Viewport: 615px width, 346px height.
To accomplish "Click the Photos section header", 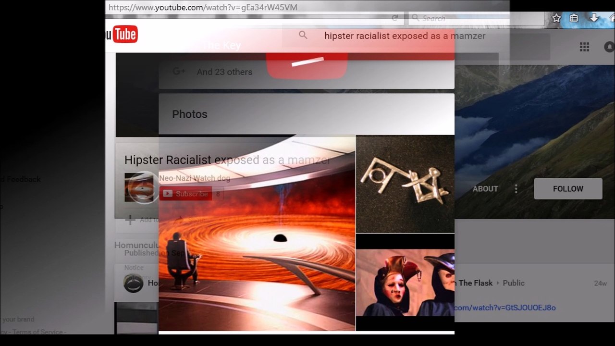I will (x=190, y=114).
